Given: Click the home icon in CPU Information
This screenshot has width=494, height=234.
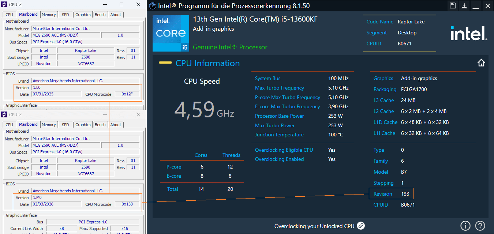Looking at the screenshot, I should click(481, 63).
